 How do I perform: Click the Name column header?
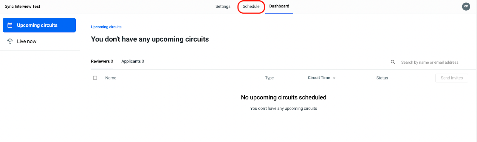coord(111,78)
